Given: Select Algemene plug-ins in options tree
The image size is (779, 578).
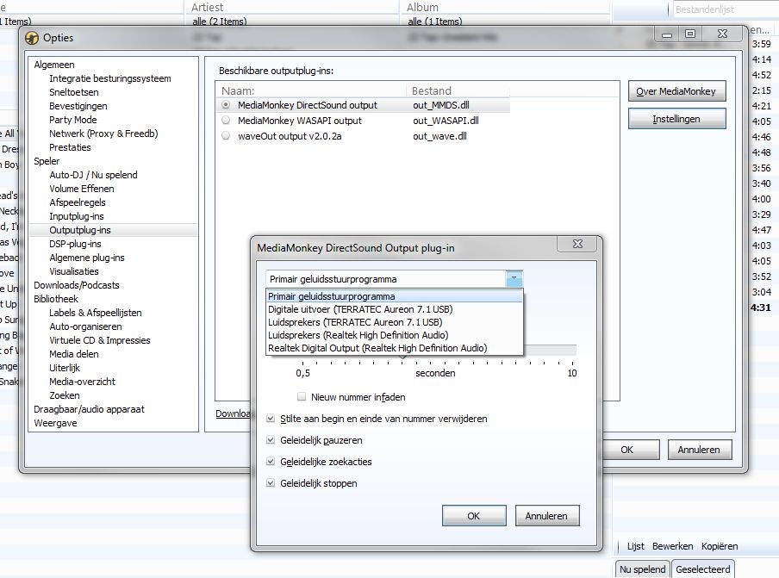Looking at the screenshot, I should click(x=87, y=258).
